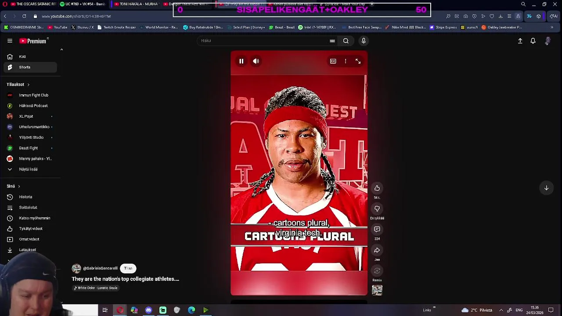
Task: Expand Näytä lisää subscriptions
Action: click(30, 169)
